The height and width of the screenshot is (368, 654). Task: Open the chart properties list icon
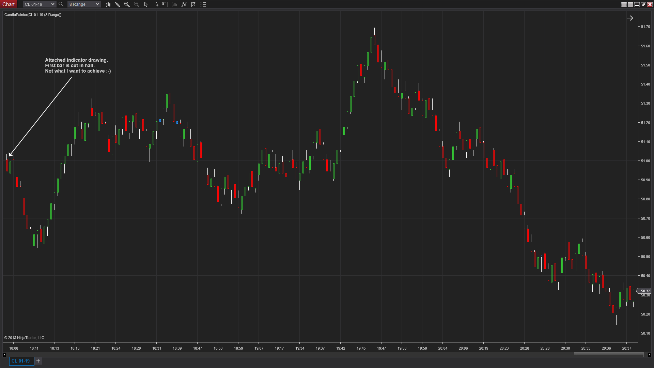pyautogui.click(x=203, y=4)
